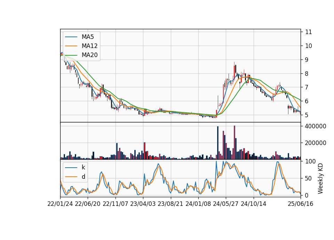Select the MA20 legend label
Image resolution: width=334 pixels, height=240 pixels.
(x=89, y=55)
